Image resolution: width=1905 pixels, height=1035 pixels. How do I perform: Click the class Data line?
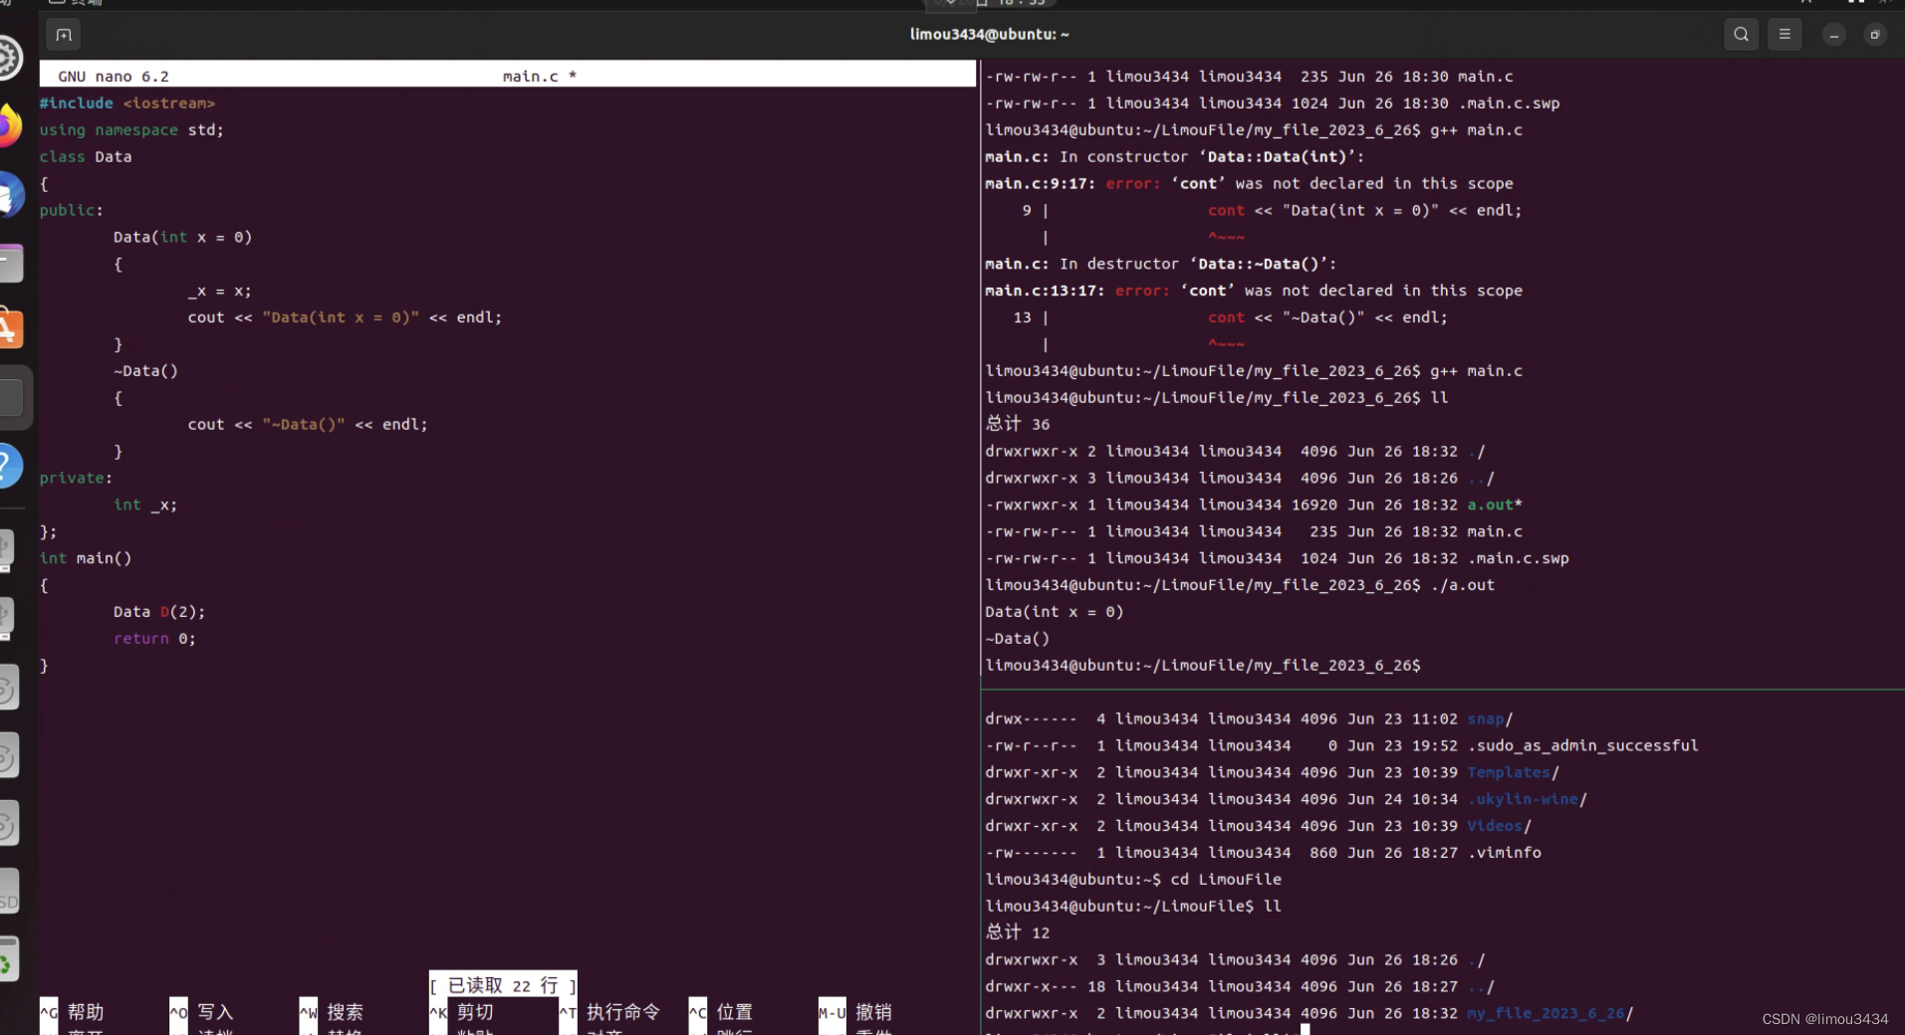coord(86,157)
